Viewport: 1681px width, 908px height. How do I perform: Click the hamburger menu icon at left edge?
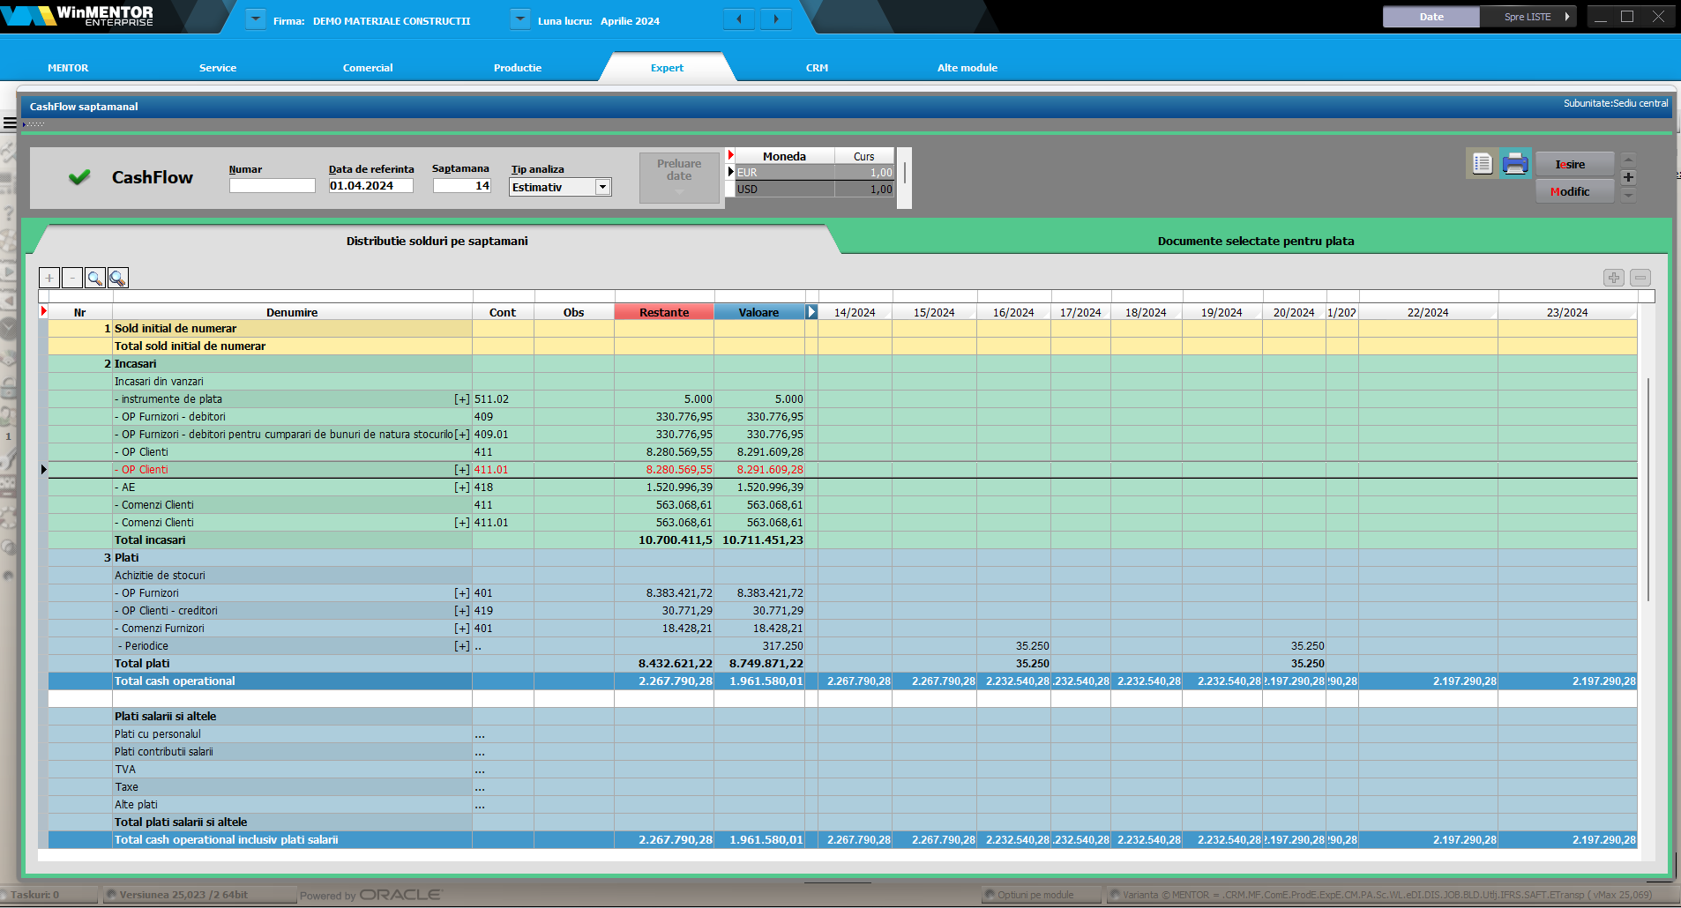point(10,123)
